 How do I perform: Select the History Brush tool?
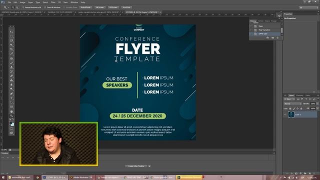pos(11,71)
